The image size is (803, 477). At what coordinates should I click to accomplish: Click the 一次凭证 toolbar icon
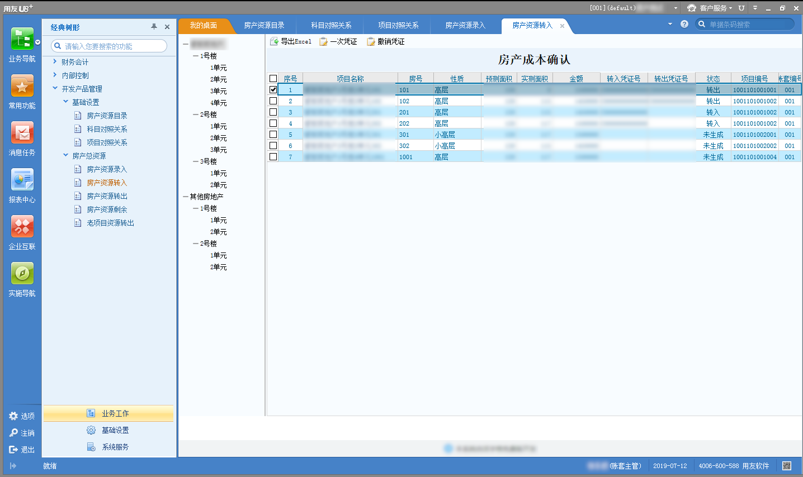[x=323, y=41]
